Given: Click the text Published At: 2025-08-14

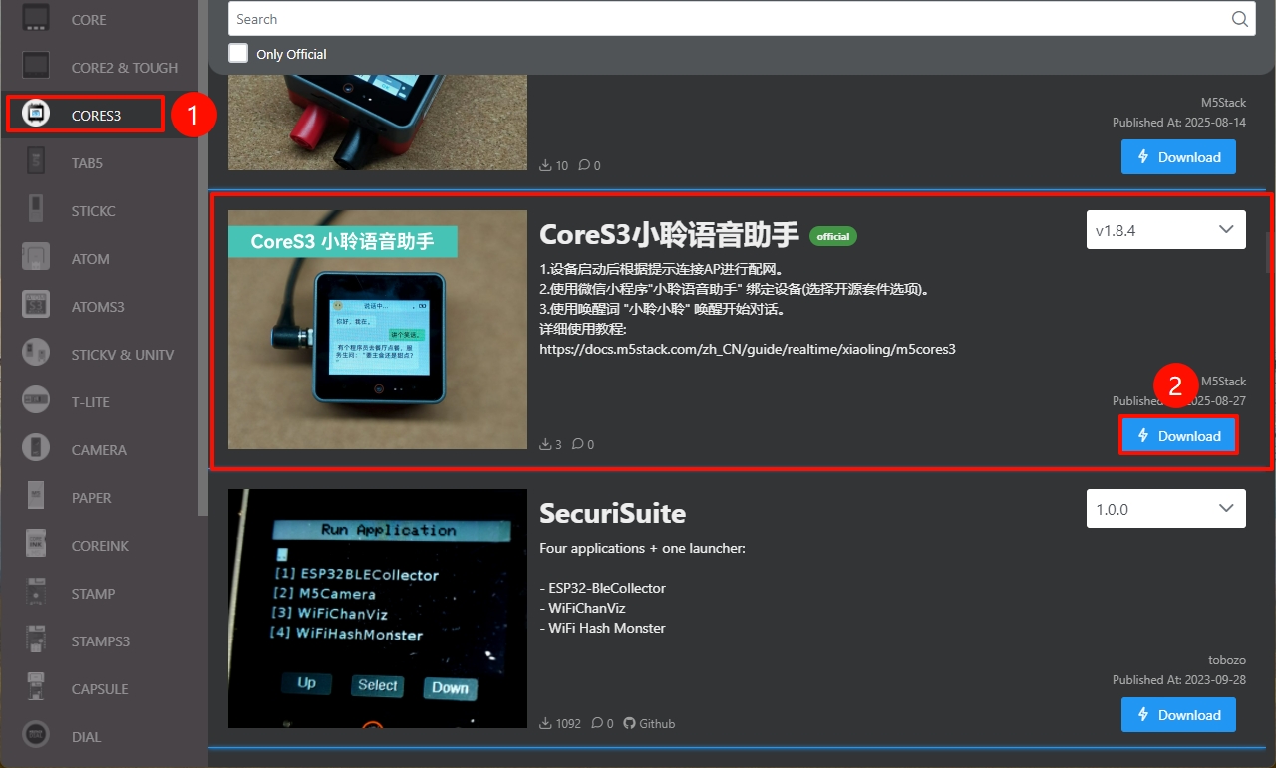Looking at the screenshot, I should pos(1179,123).
